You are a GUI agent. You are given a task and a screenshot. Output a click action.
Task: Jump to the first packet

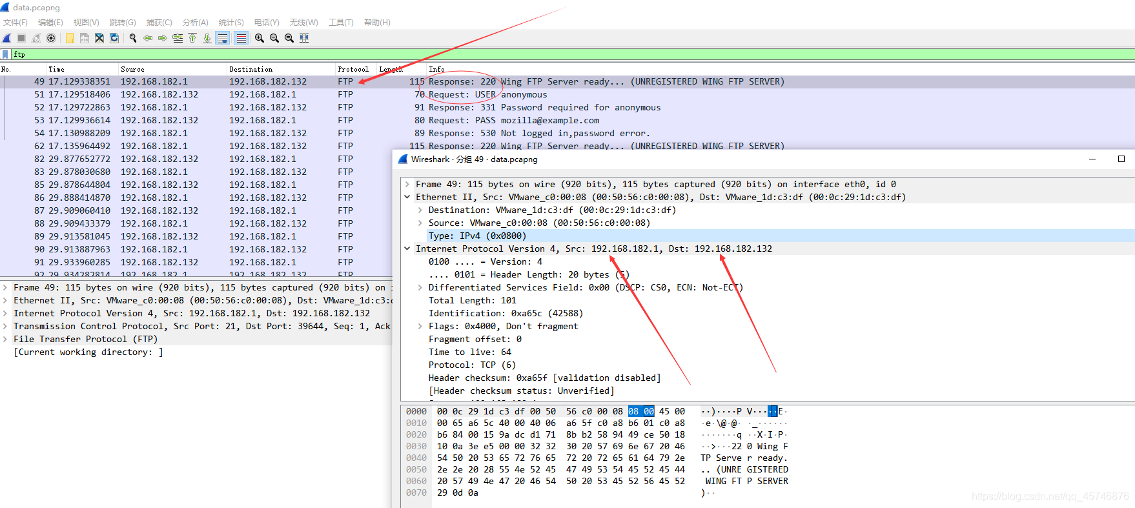pyautogui.click(x=192, y=38)
